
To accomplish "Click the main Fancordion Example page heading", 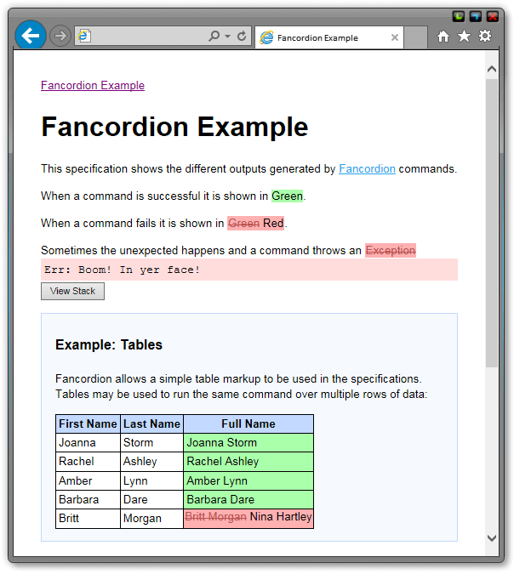I will 174,127.
